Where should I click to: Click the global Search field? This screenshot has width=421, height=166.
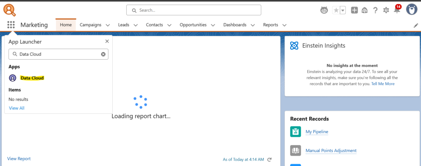(194, 10)
